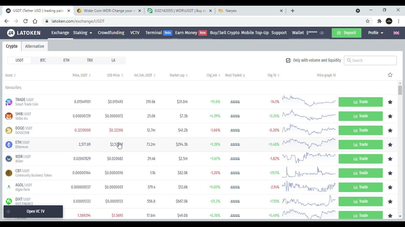
Task: Click the Shiba Inu coin icon
Action: coord(9,116)
